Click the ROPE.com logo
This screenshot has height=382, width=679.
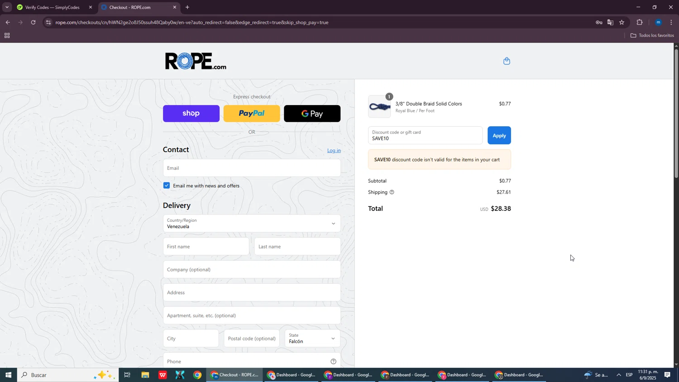click(x=196, y=61)
